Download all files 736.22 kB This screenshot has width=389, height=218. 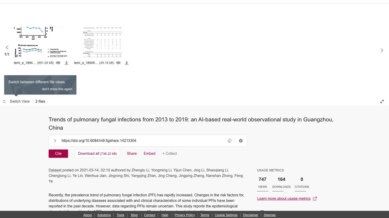(98, 154)
